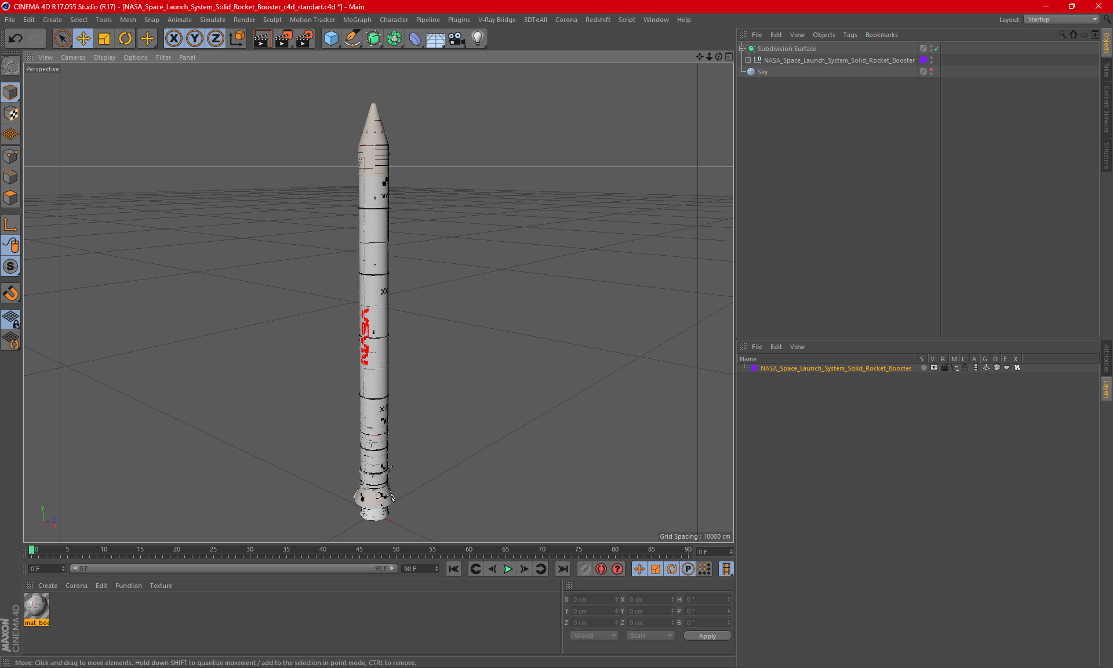Open the Content Browser side tab
Image resolution: width=1113 pixels, height=668 pixels.
tap(1107, 109)
